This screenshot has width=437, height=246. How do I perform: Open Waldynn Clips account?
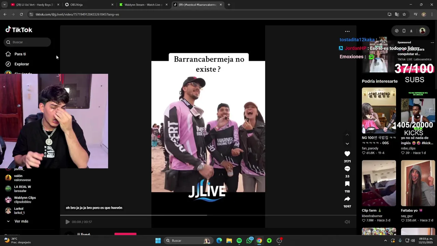(25, 200)
